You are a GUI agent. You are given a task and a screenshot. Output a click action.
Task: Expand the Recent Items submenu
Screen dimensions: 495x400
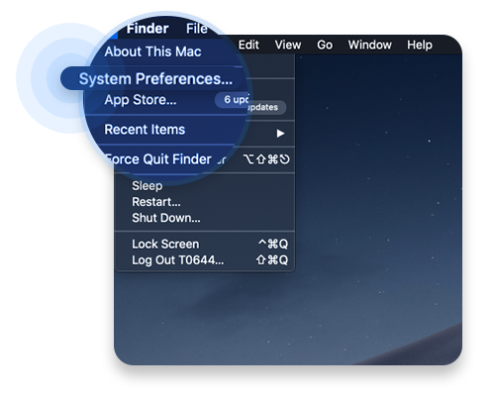[145, 130]
